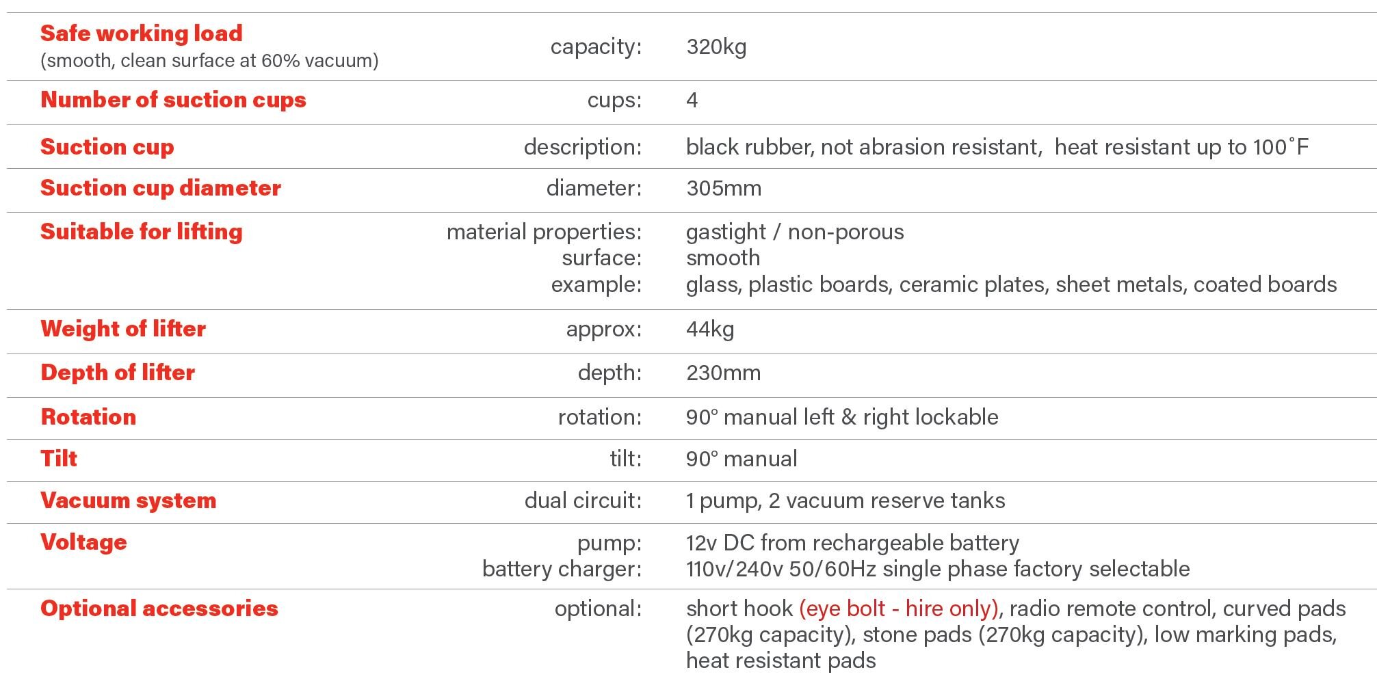Select the "Vacuum system" heading
Image resolution: width=1377 pixels, height=681 pixels.
(x=129, y=500)
